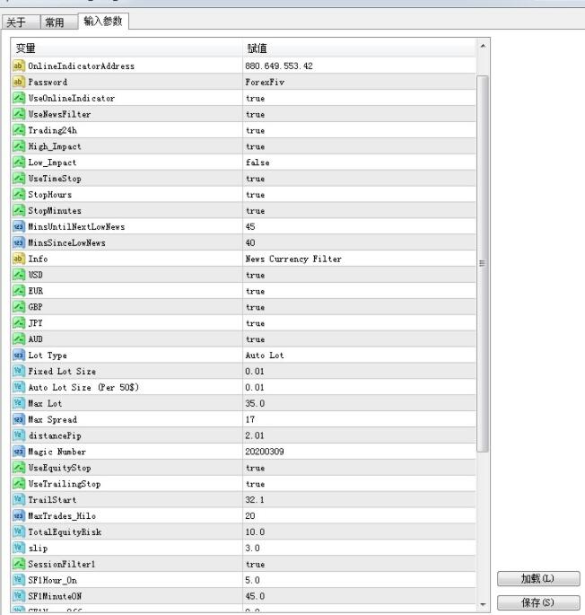
Task: Click the scrollbar down arrow
Action: (x=483, y=604)
